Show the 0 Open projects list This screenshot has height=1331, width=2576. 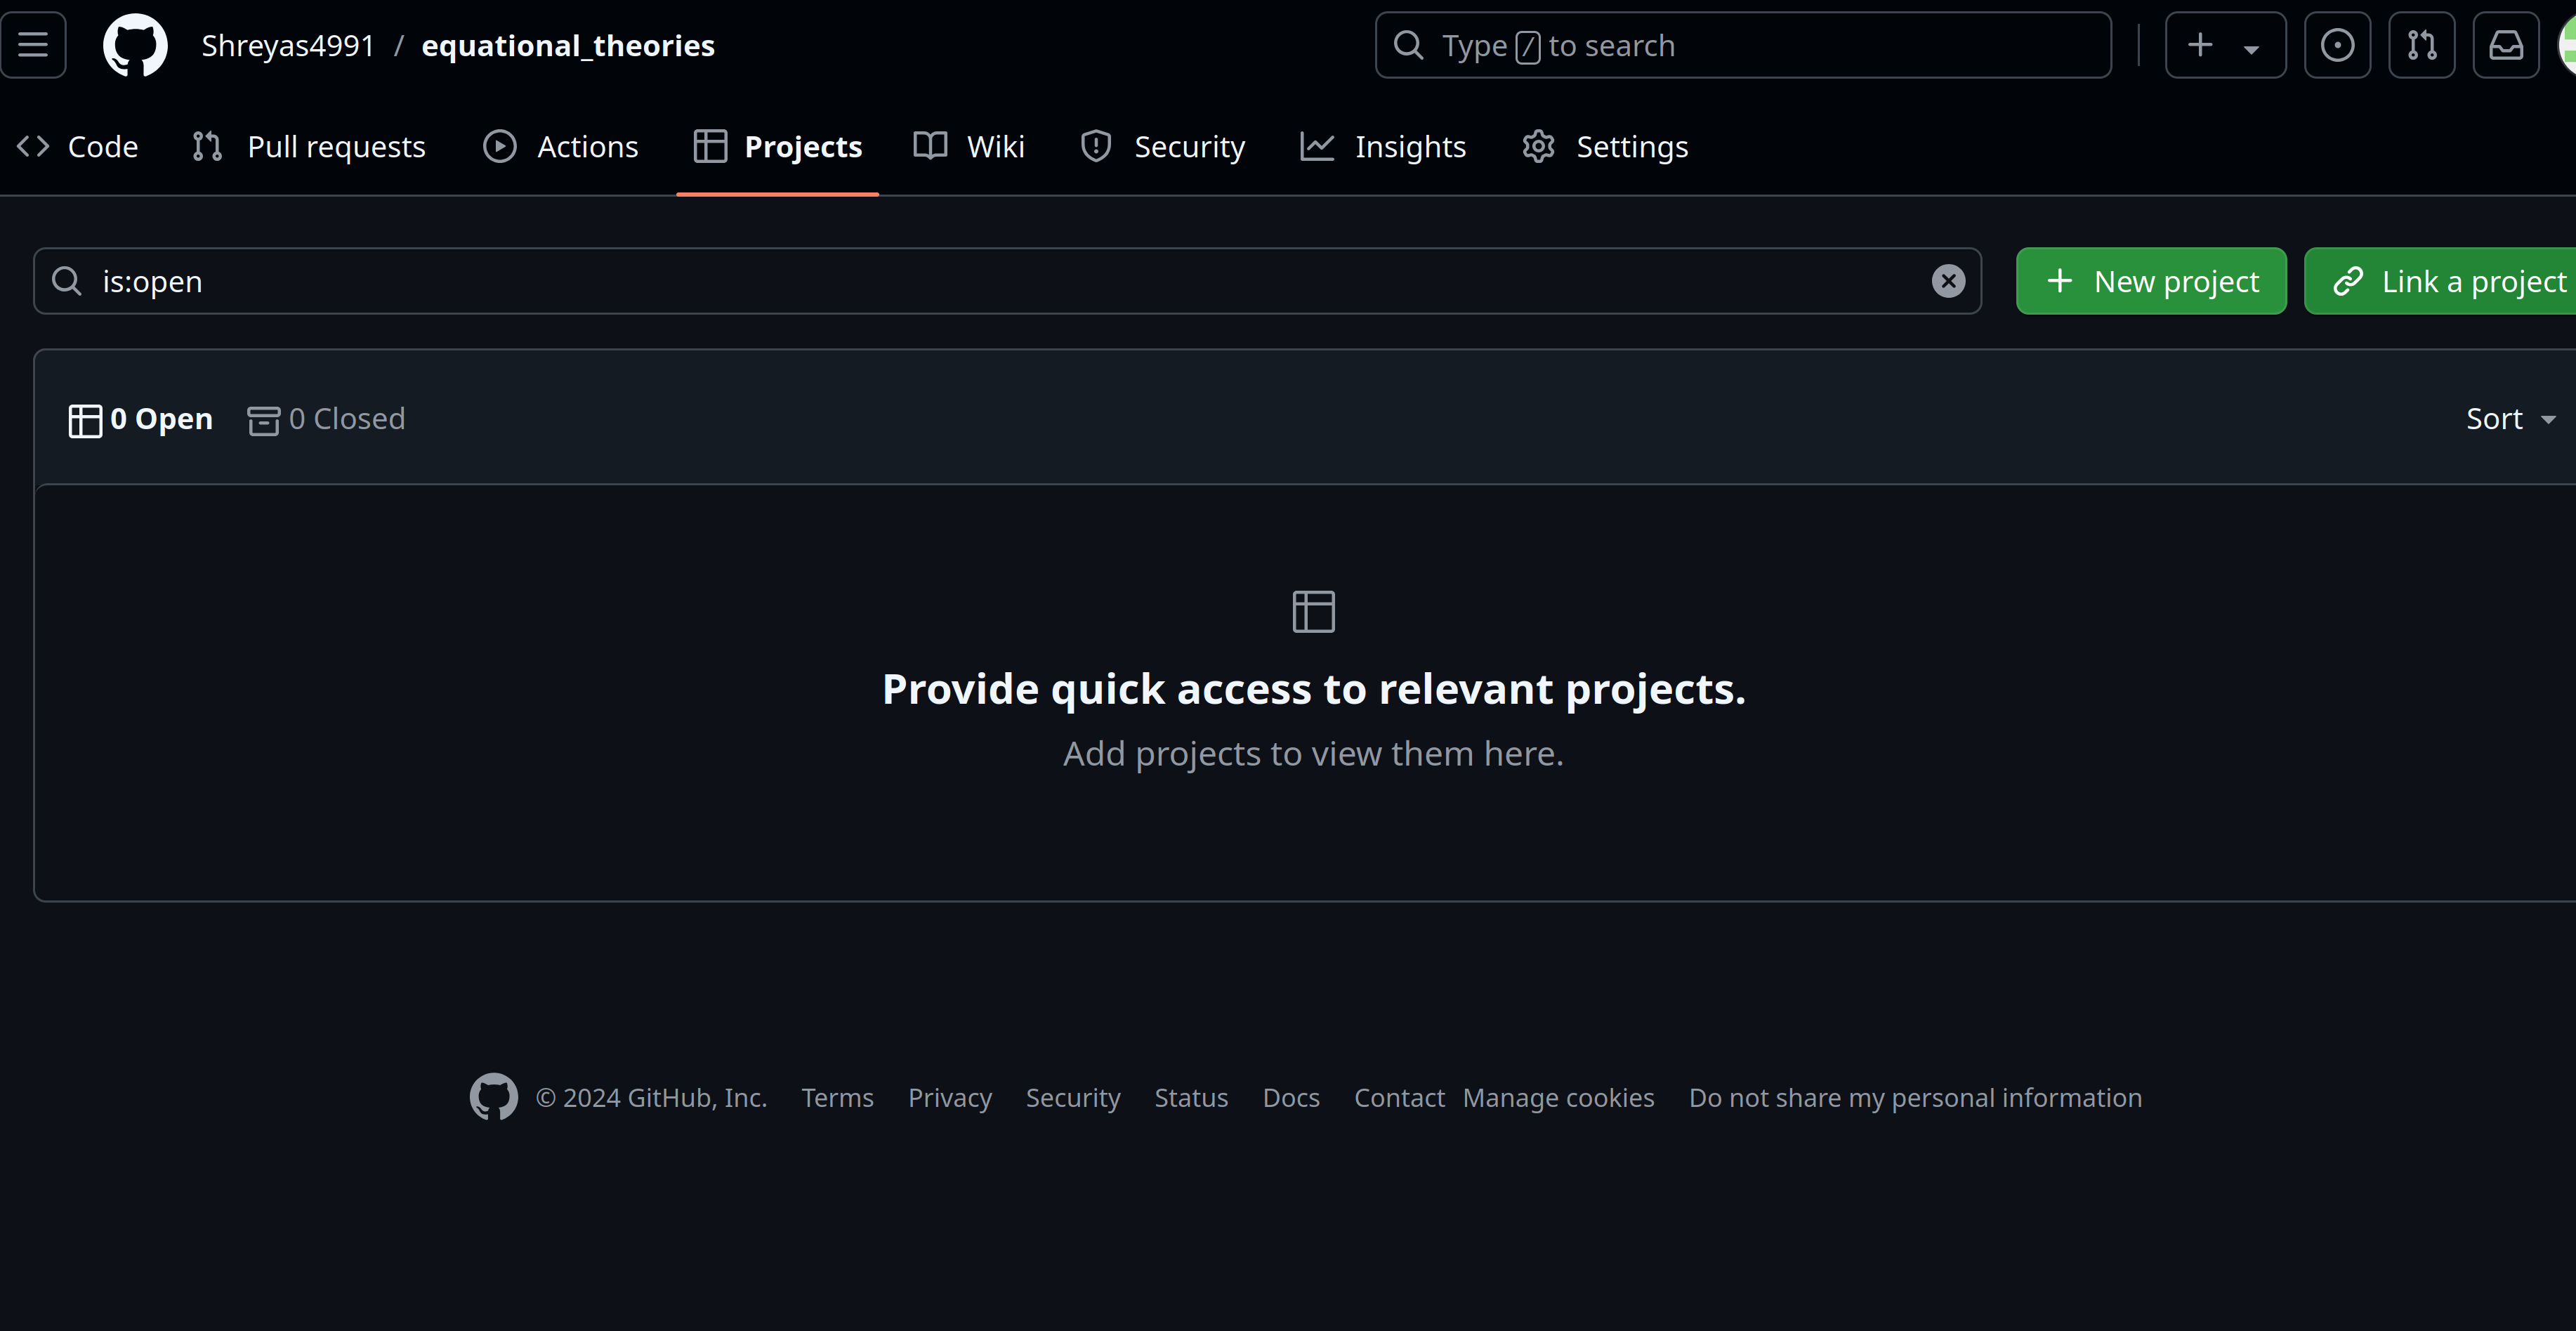point(140,419)
